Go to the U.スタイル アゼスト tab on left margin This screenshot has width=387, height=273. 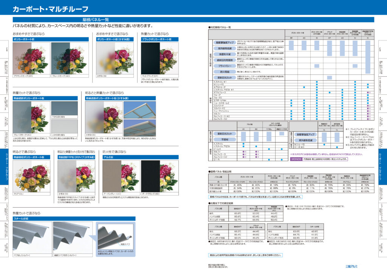(x=4, y=85)
